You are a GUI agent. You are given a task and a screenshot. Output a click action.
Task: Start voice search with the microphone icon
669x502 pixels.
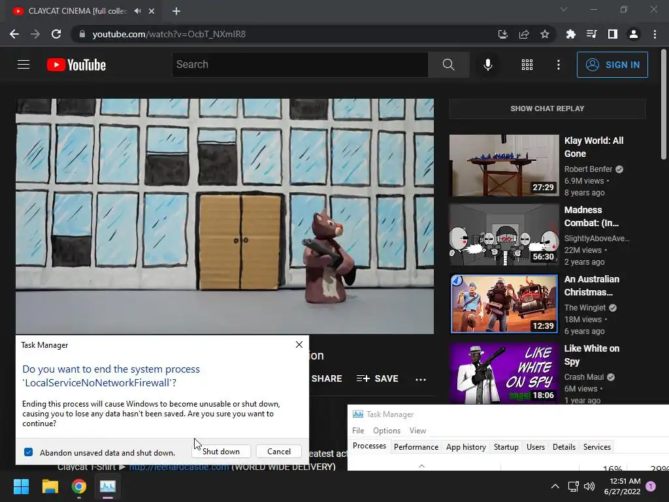[487, 65]
